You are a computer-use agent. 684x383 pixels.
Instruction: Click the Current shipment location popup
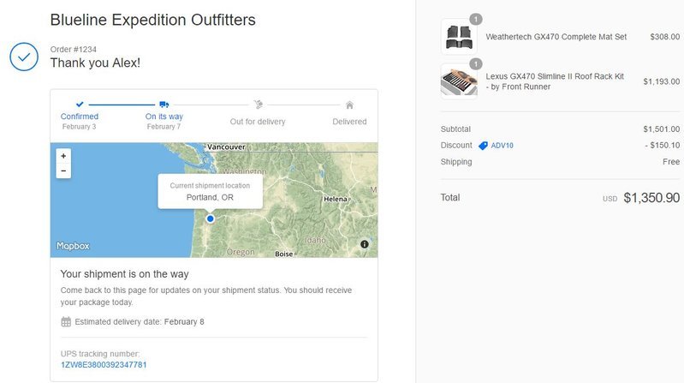click(x=211, y=191)
